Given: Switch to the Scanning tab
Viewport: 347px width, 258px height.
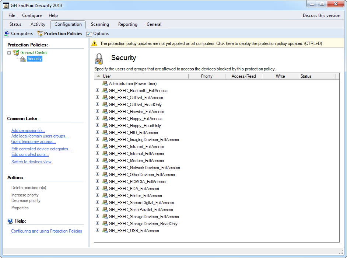Looking at the screenshot, I should click(x=100, y=24).
